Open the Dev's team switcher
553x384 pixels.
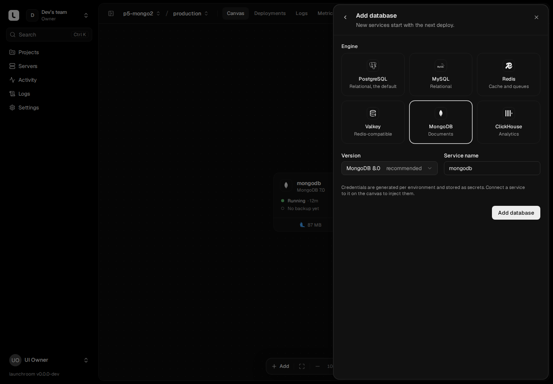58,15
